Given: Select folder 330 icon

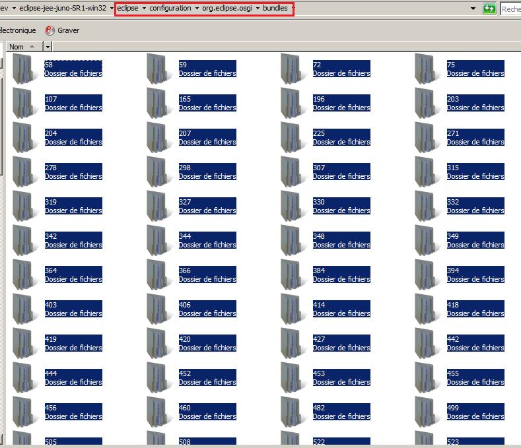Looking at the screenshot, I should click(x=295, y=206).
